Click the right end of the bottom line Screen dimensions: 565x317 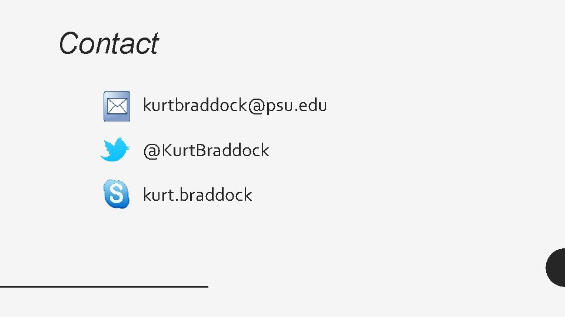(205, 286)
